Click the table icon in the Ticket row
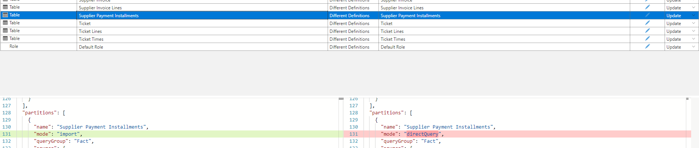Viewport: 699px width, 148px height. click(5, 23)
